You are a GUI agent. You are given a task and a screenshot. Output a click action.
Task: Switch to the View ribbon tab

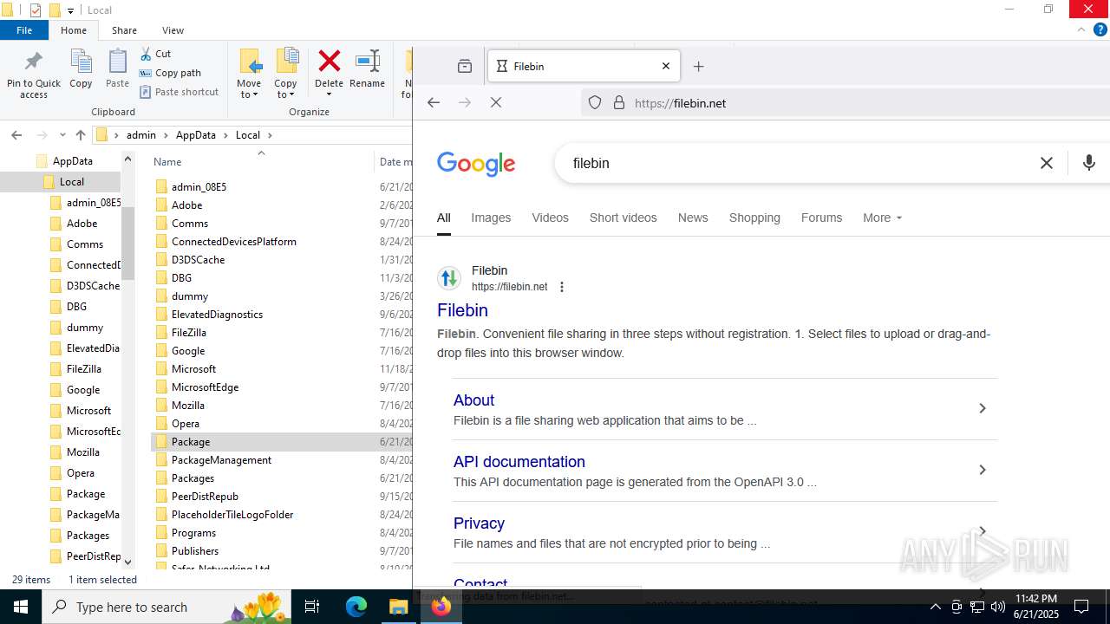173,30
